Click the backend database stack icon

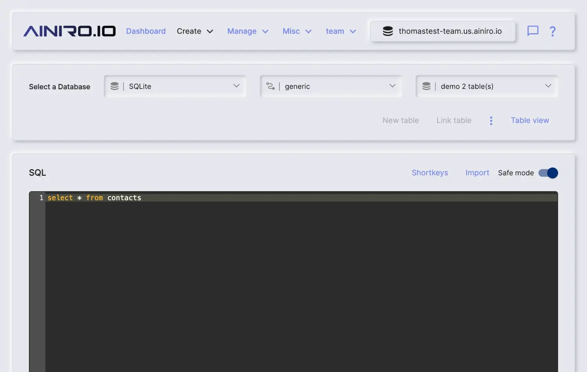[388, 31]
